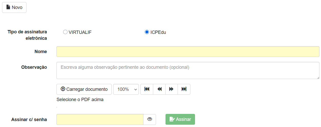
Task: Create a new document with Novo
Action: (14, 7)
